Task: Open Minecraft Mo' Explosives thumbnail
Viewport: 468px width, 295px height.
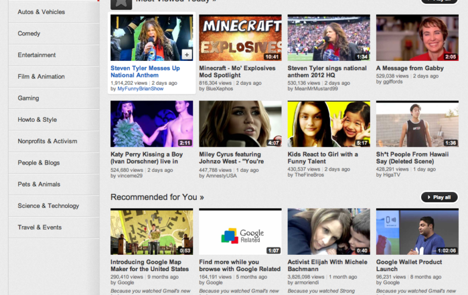Action: (x=240, y=38)
